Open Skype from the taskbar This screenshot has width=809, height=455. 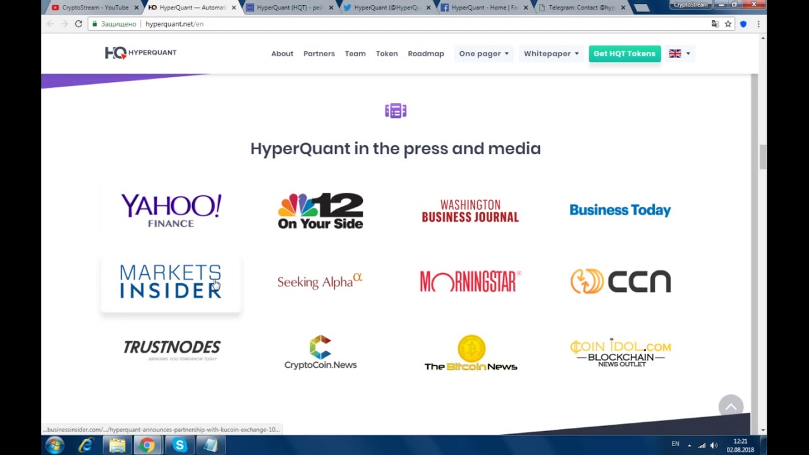click(179, 446)
